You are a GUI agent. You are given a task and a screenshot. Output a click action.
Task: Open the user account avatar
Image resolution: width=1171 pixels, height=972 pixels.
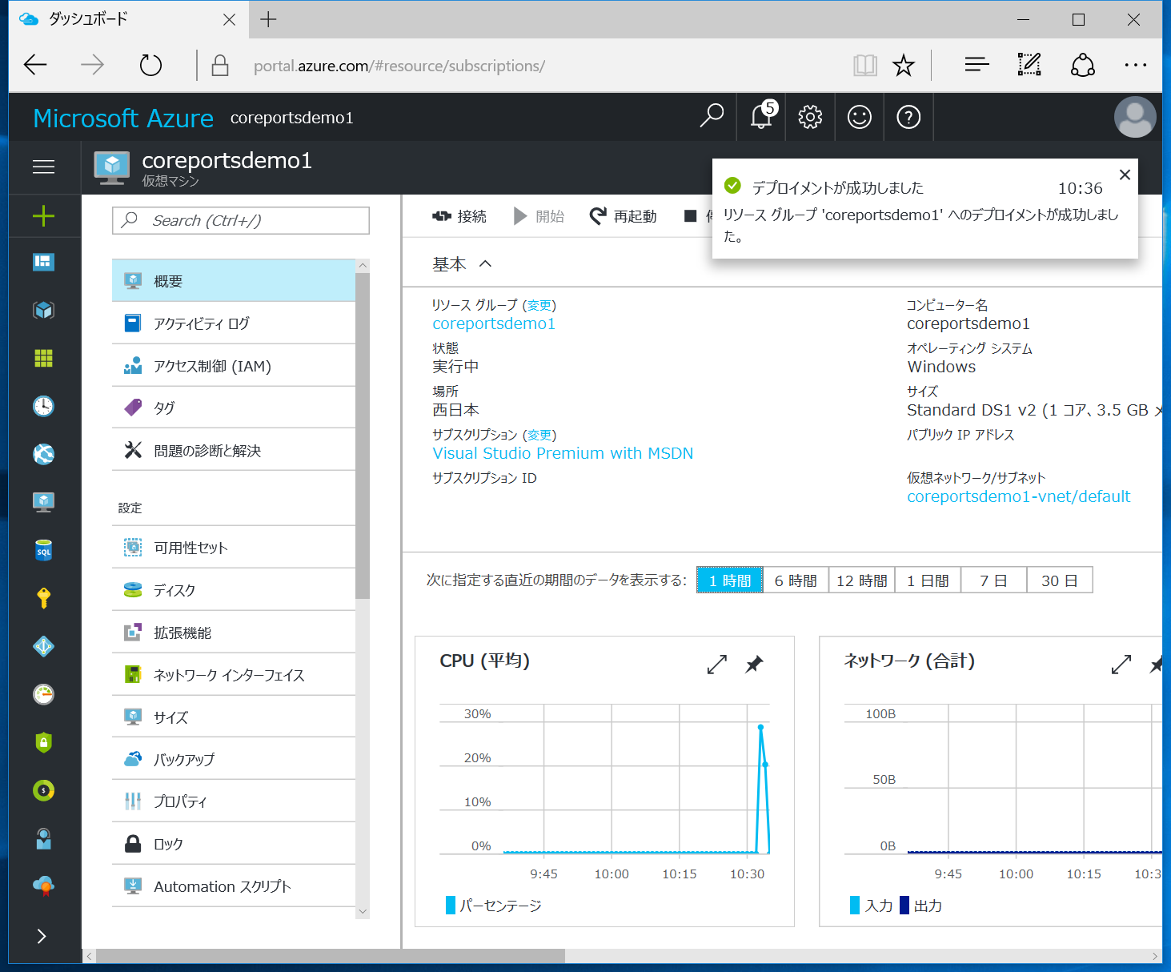tap(1135, 117)
